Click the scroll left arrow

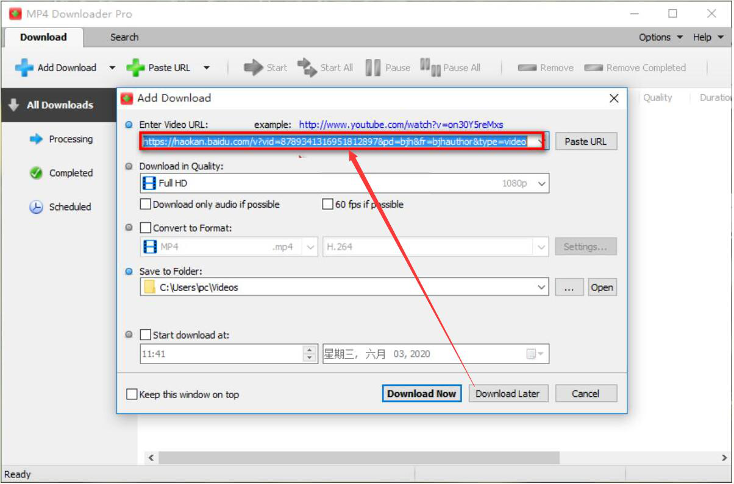[x=151, y=457]
